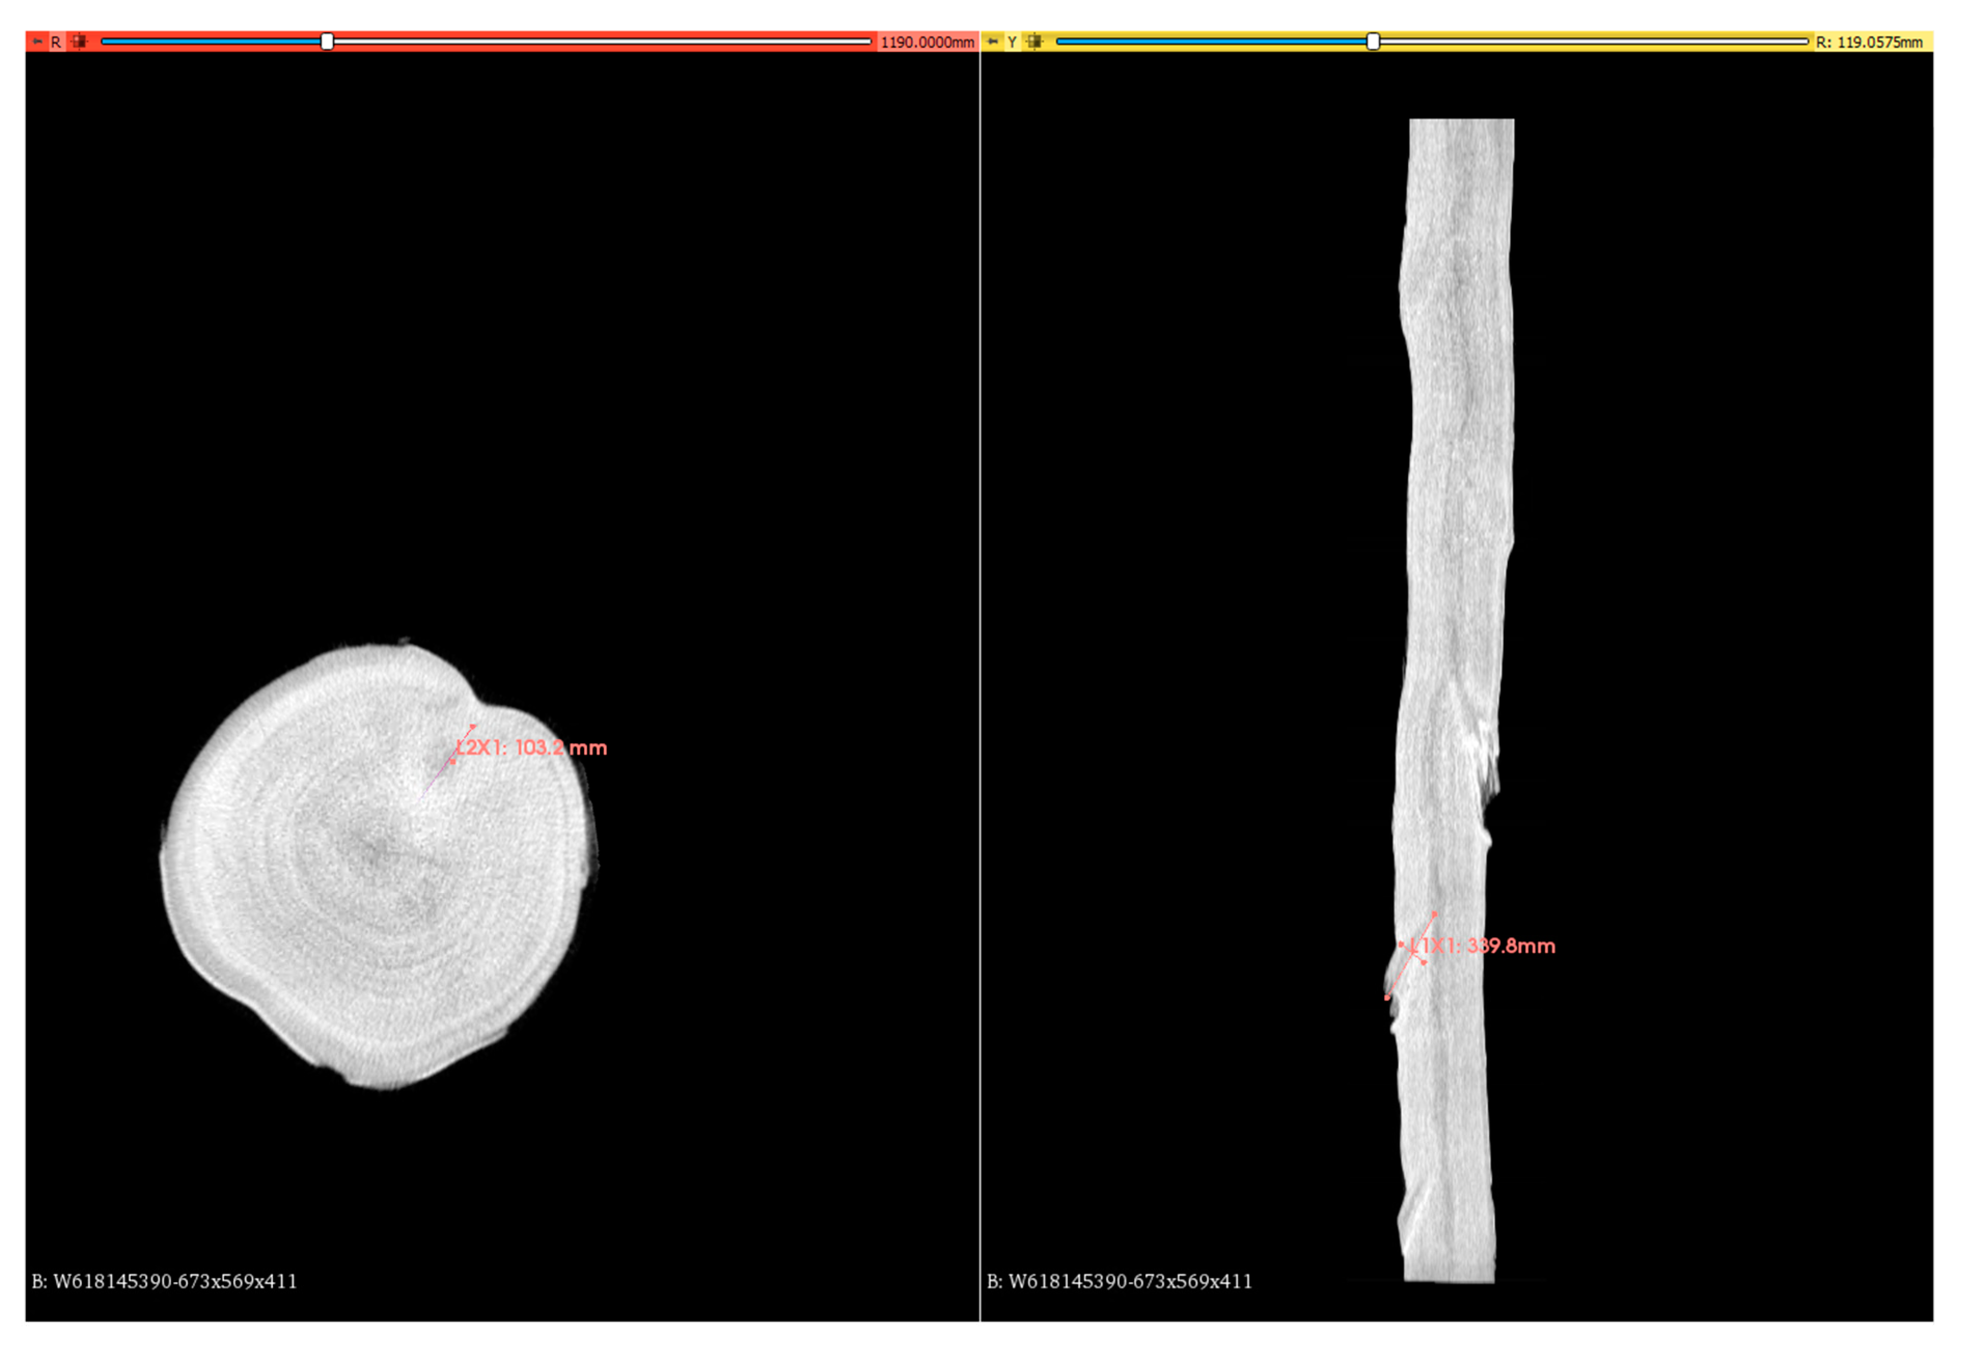
Task: Fit yellow slice view to window
Action: [1034, 41]
